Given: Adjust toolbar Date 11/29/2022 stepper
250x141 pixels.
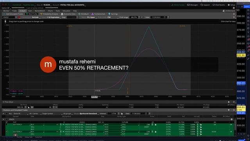Looking at the screenshot, I should [168, 17].
